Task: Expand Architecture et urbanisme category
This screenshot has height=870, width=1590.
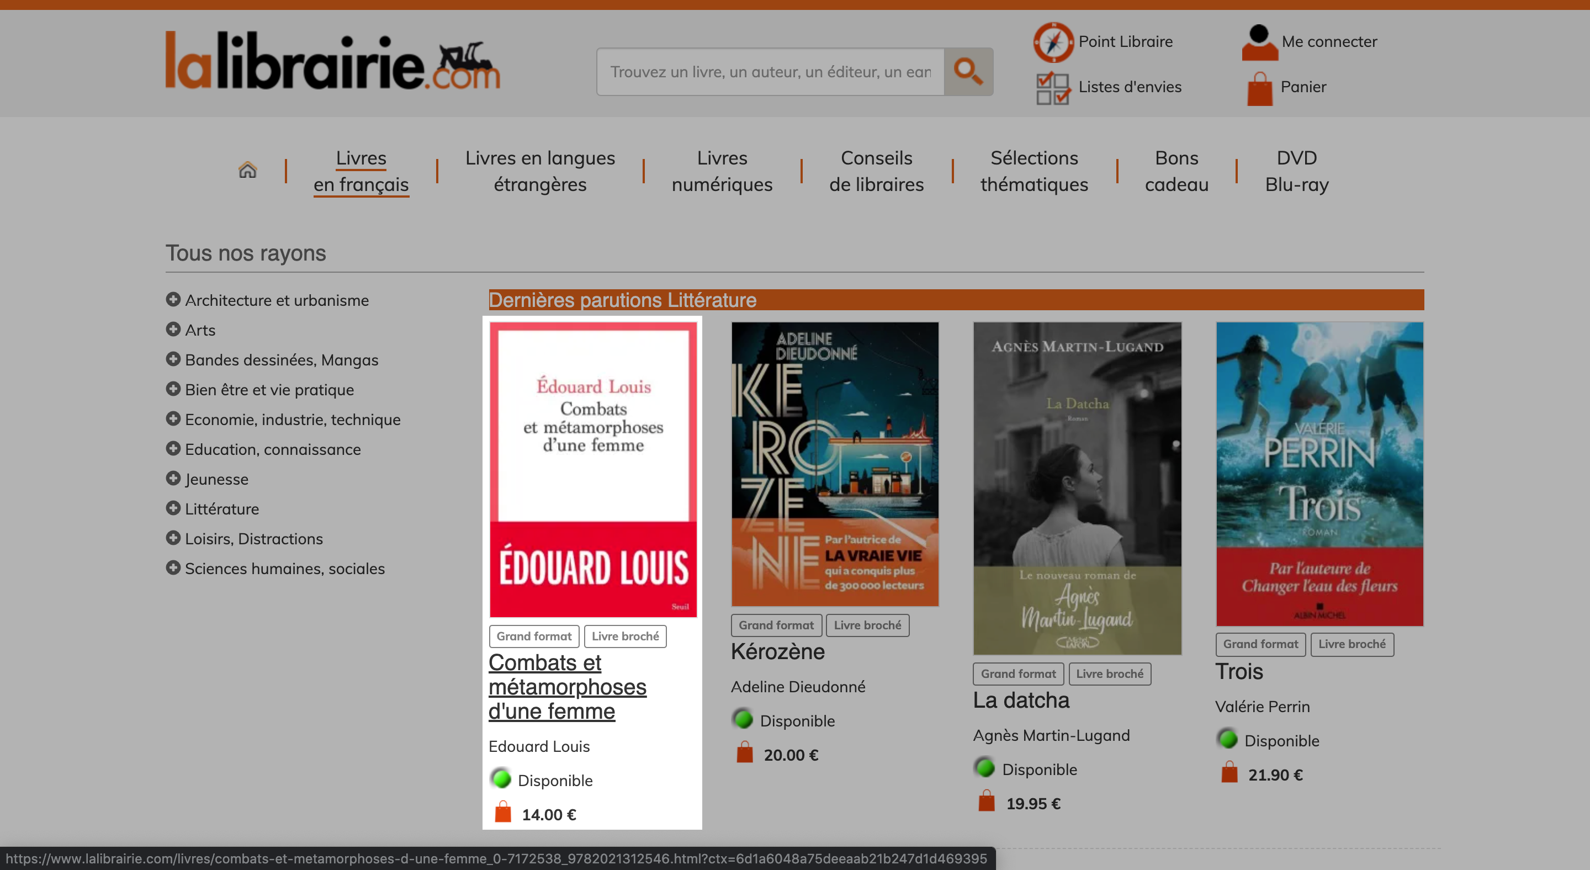Action: [173, 299]
